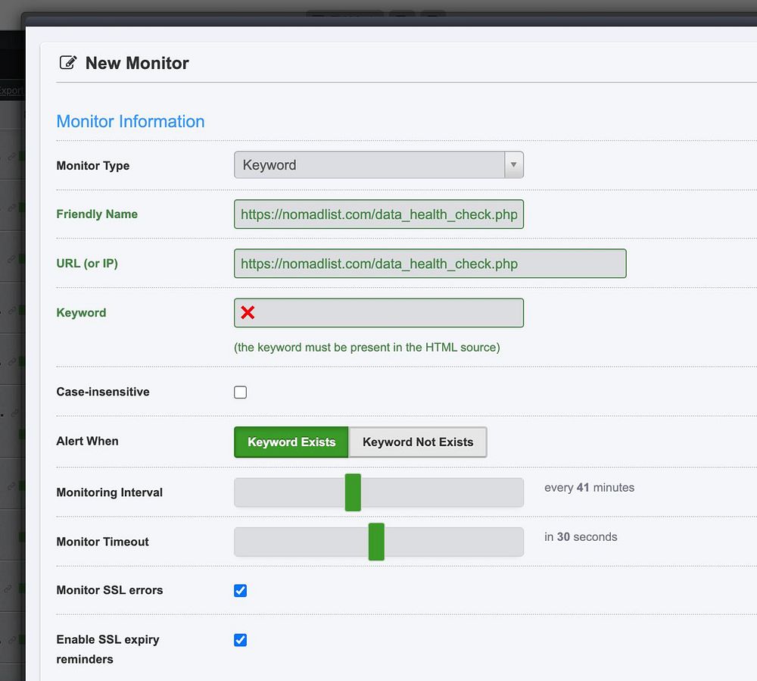Click the Monitor Timeout slider handle
This screenshot has height=681, width=757.
coord(376,542)
